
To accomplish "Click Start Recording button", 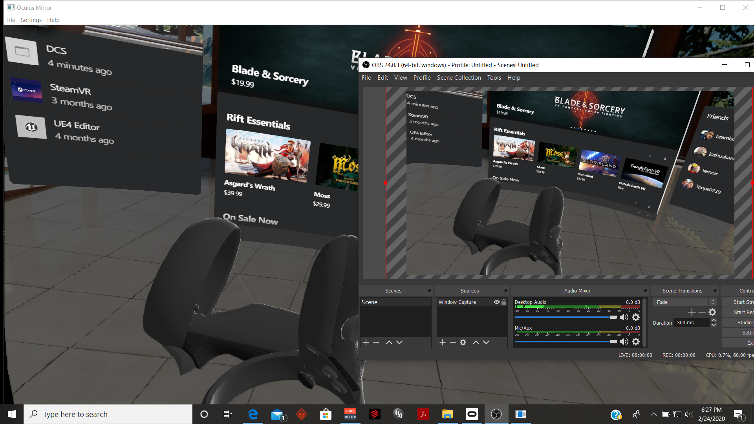I will (x=738, y=312).
